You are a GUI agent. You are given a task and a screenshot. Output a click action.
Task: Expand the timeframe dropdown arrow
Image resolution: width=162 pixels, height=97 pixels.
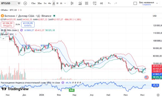(x=65, y=4)
